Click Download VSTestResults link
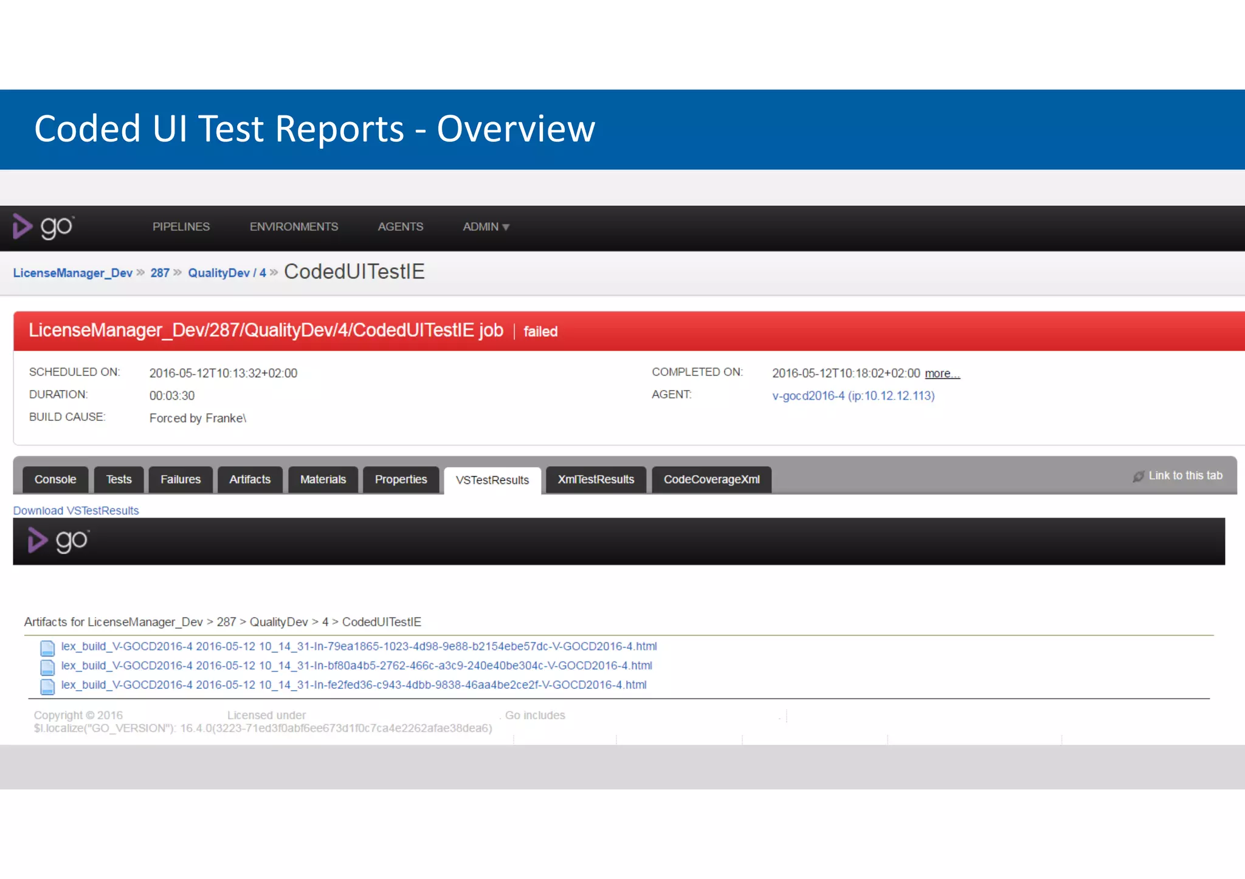This screenshot has height=879, width=1245. [76, 511]
